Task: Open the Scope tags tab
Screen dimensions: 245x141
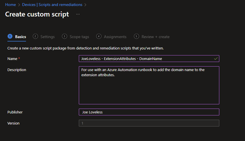Action: coord(79,37)
